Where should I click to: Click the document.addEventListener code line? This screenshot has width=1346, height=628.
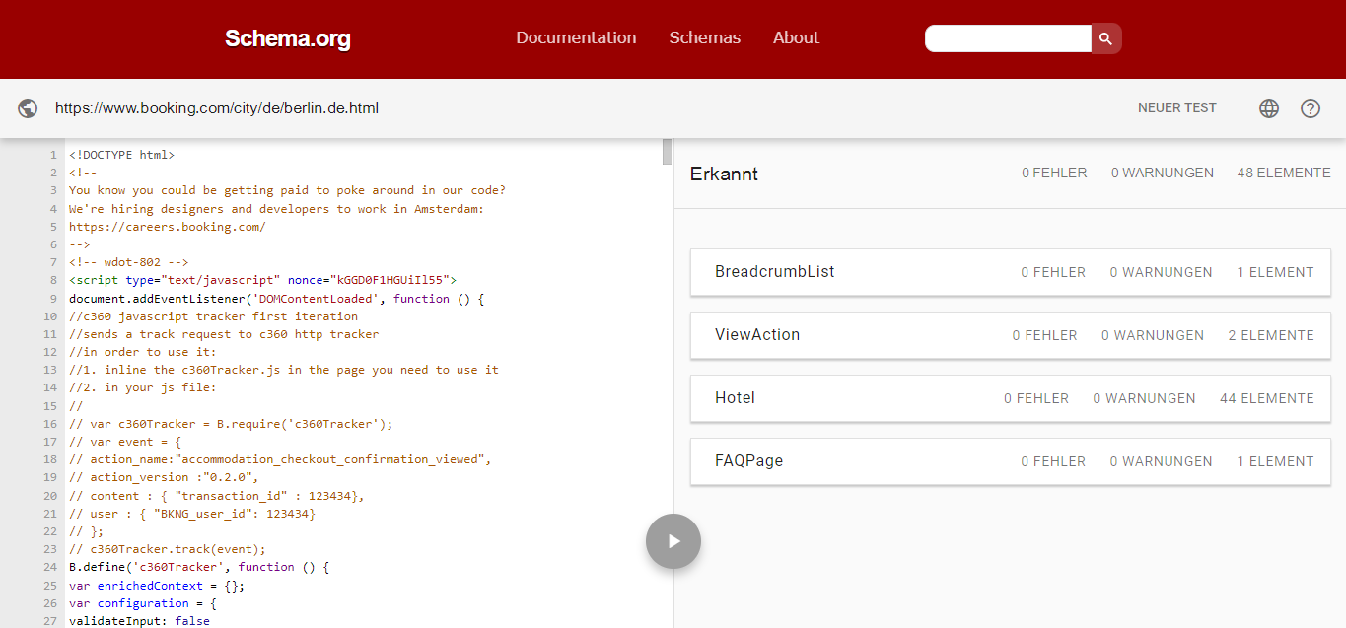pyautogui.click(x=276, y=299)
